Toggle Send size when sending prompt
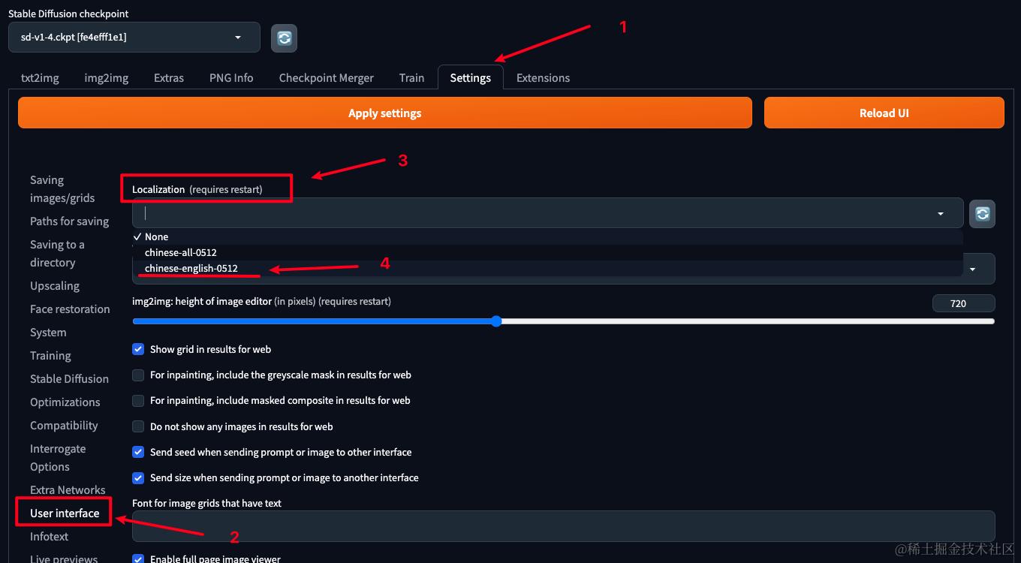The height and width of the screenshot is (563, 1021). [x=138, y=477]
